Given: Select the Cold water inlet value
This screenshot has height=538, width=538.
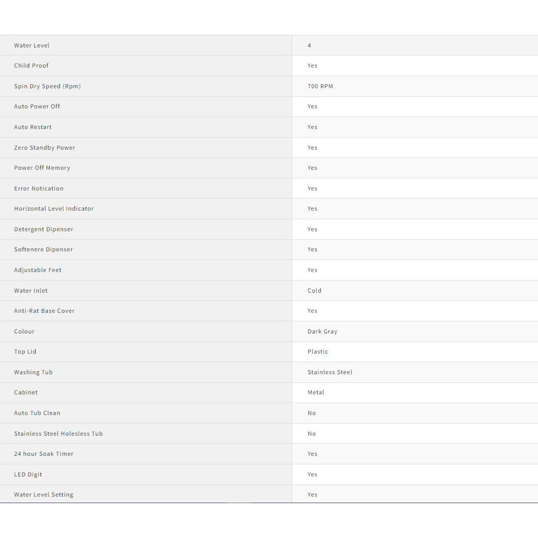Looking at the screenshot, I should [314, 290].
